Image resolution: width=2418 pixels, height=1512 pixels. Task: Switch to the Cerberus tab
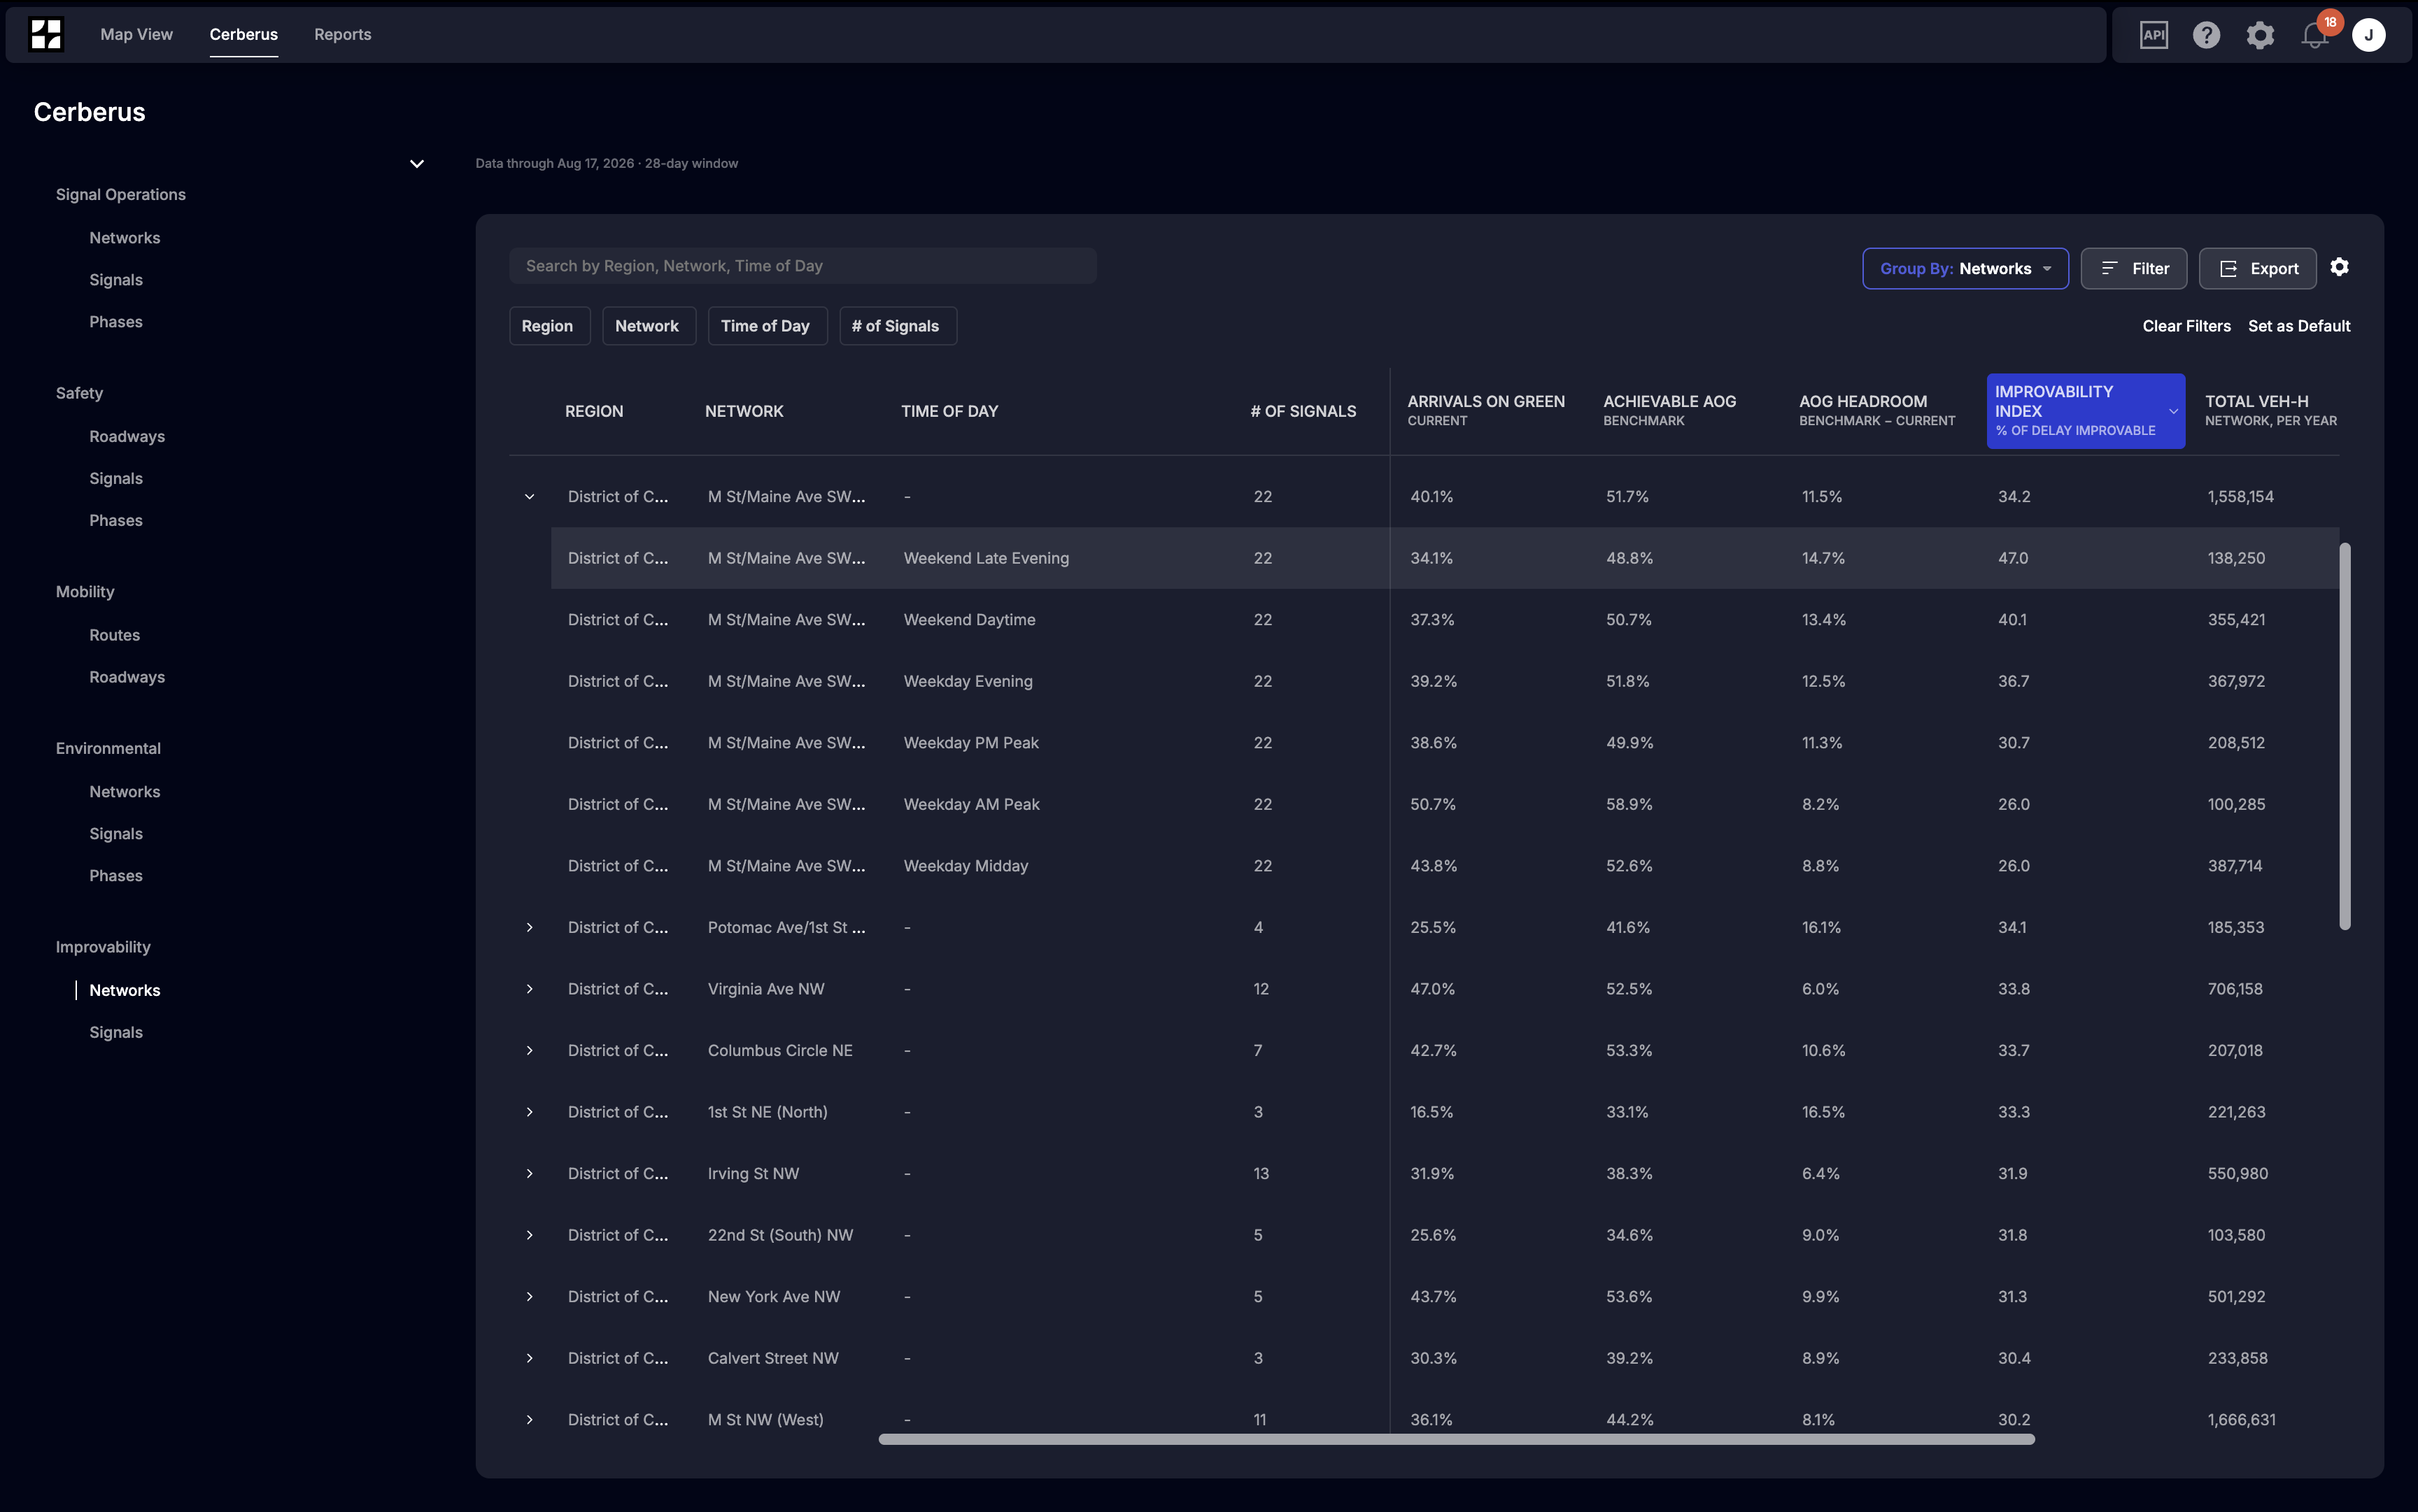pyautogui.click(x=243, y=34)
